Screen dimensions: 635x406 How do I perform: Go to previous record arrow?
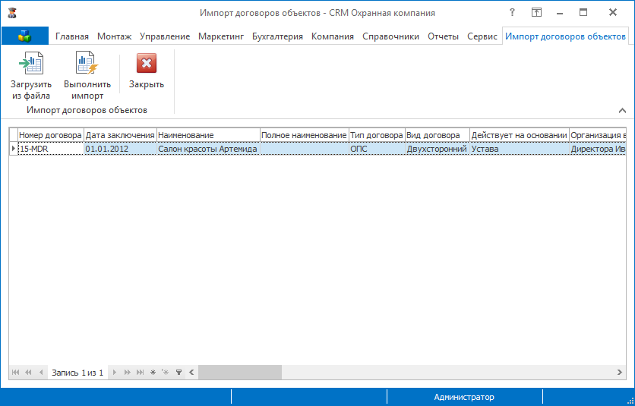[x=41, y=373]
